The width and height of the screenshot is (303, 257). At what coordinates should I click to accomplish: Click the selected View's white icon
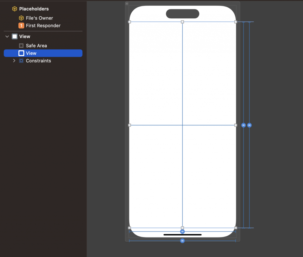coord(21,53)
